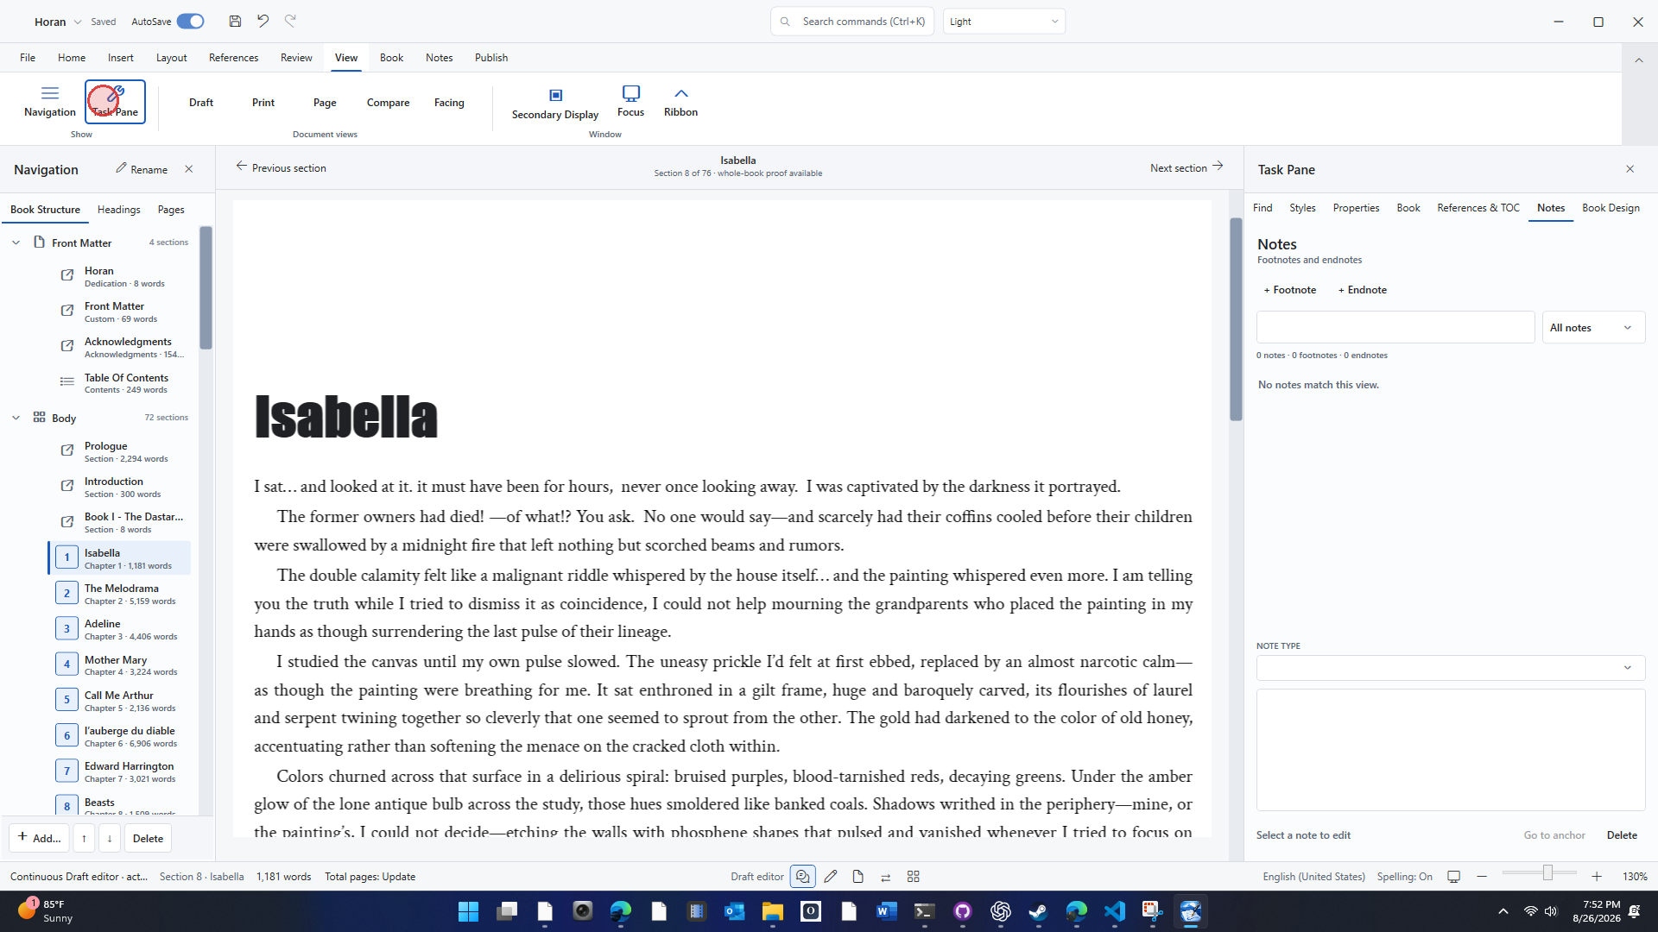Collapse the Front Matter group

point(16,243)
